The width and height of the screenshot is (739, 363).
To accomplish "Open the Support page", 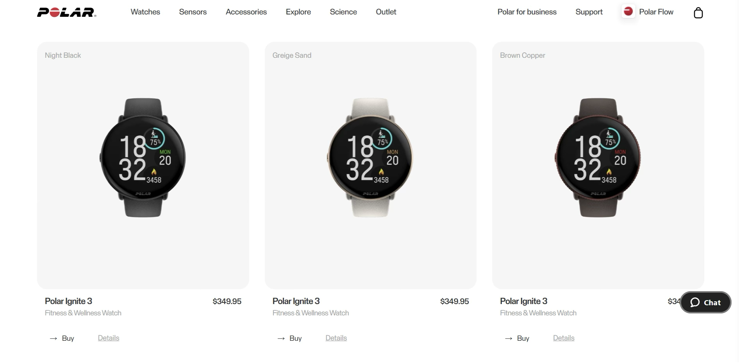I will pos(589,12).
